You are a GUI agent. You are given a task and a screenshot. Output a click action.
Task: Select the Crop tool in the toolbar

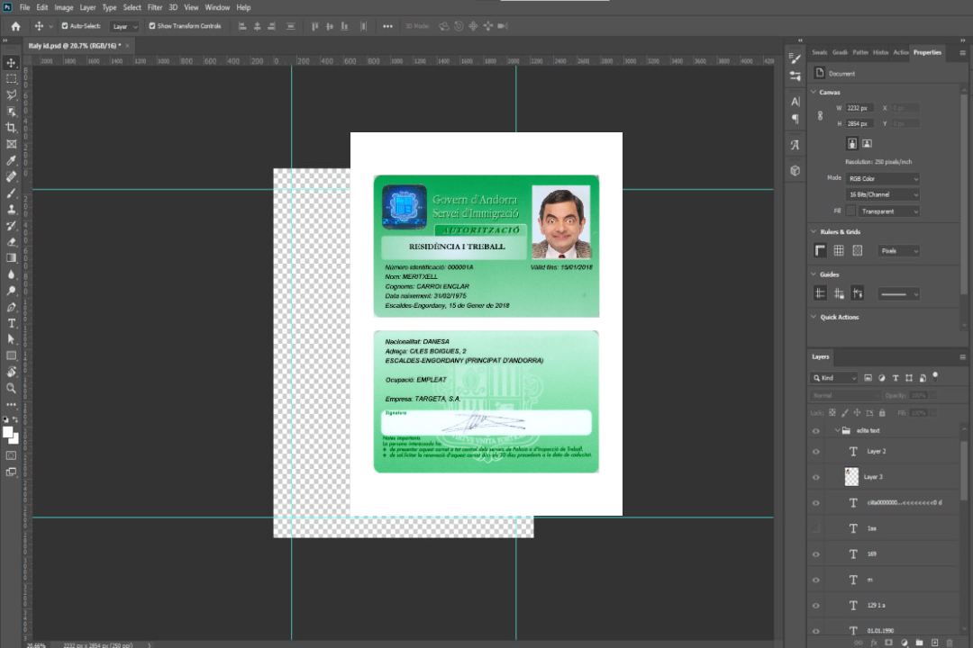12,128
